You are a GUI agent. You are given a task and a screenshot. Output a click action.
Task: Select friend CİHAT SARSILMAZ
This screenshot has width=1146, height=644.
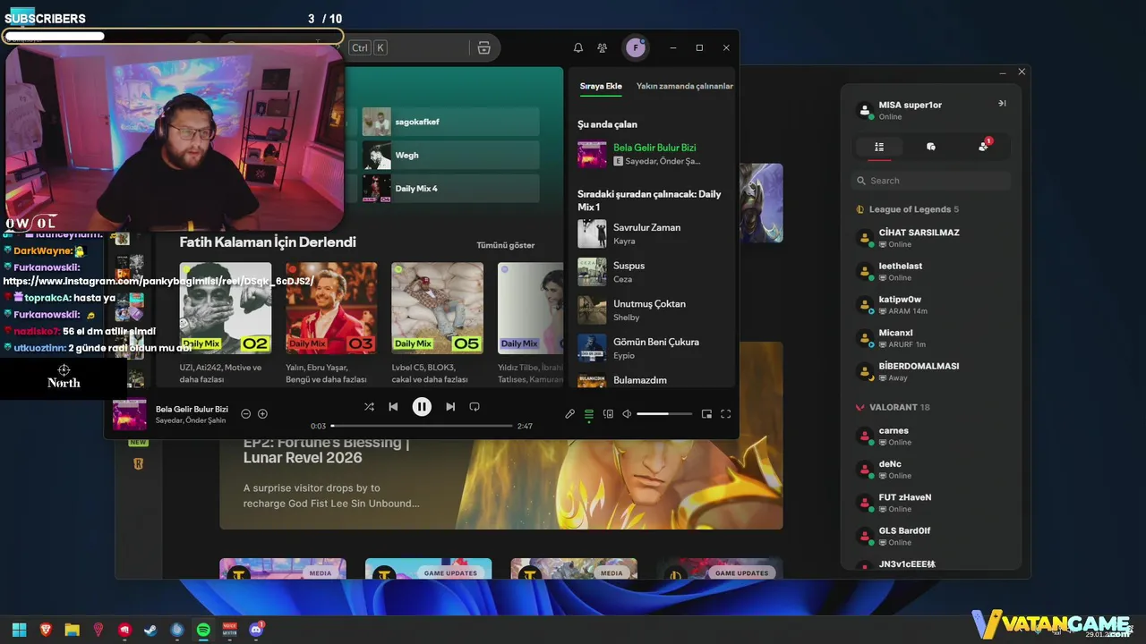(x=930, y=238)
